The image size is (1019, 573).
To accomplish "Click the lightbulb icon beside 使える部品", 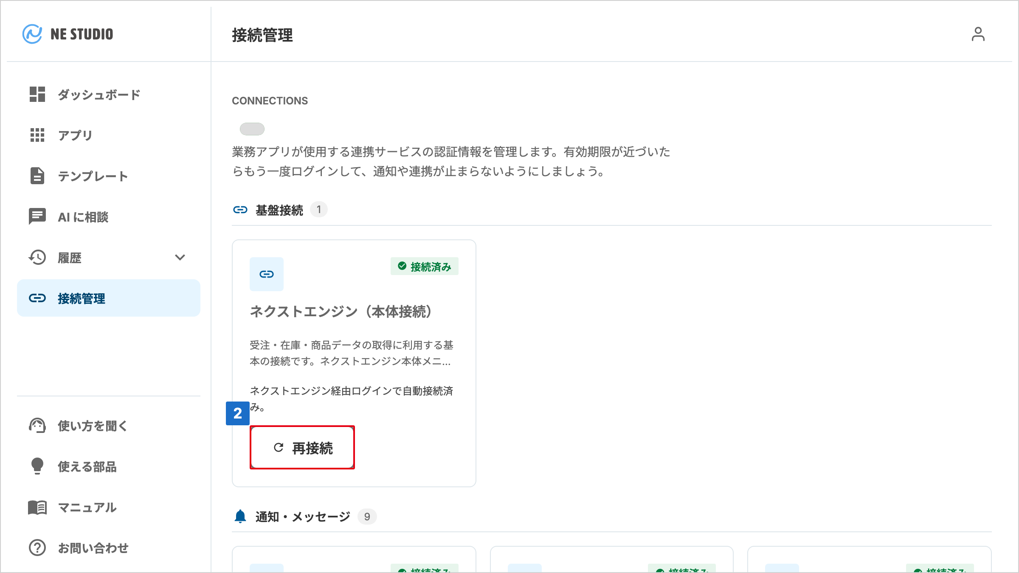I will (37, 466).
